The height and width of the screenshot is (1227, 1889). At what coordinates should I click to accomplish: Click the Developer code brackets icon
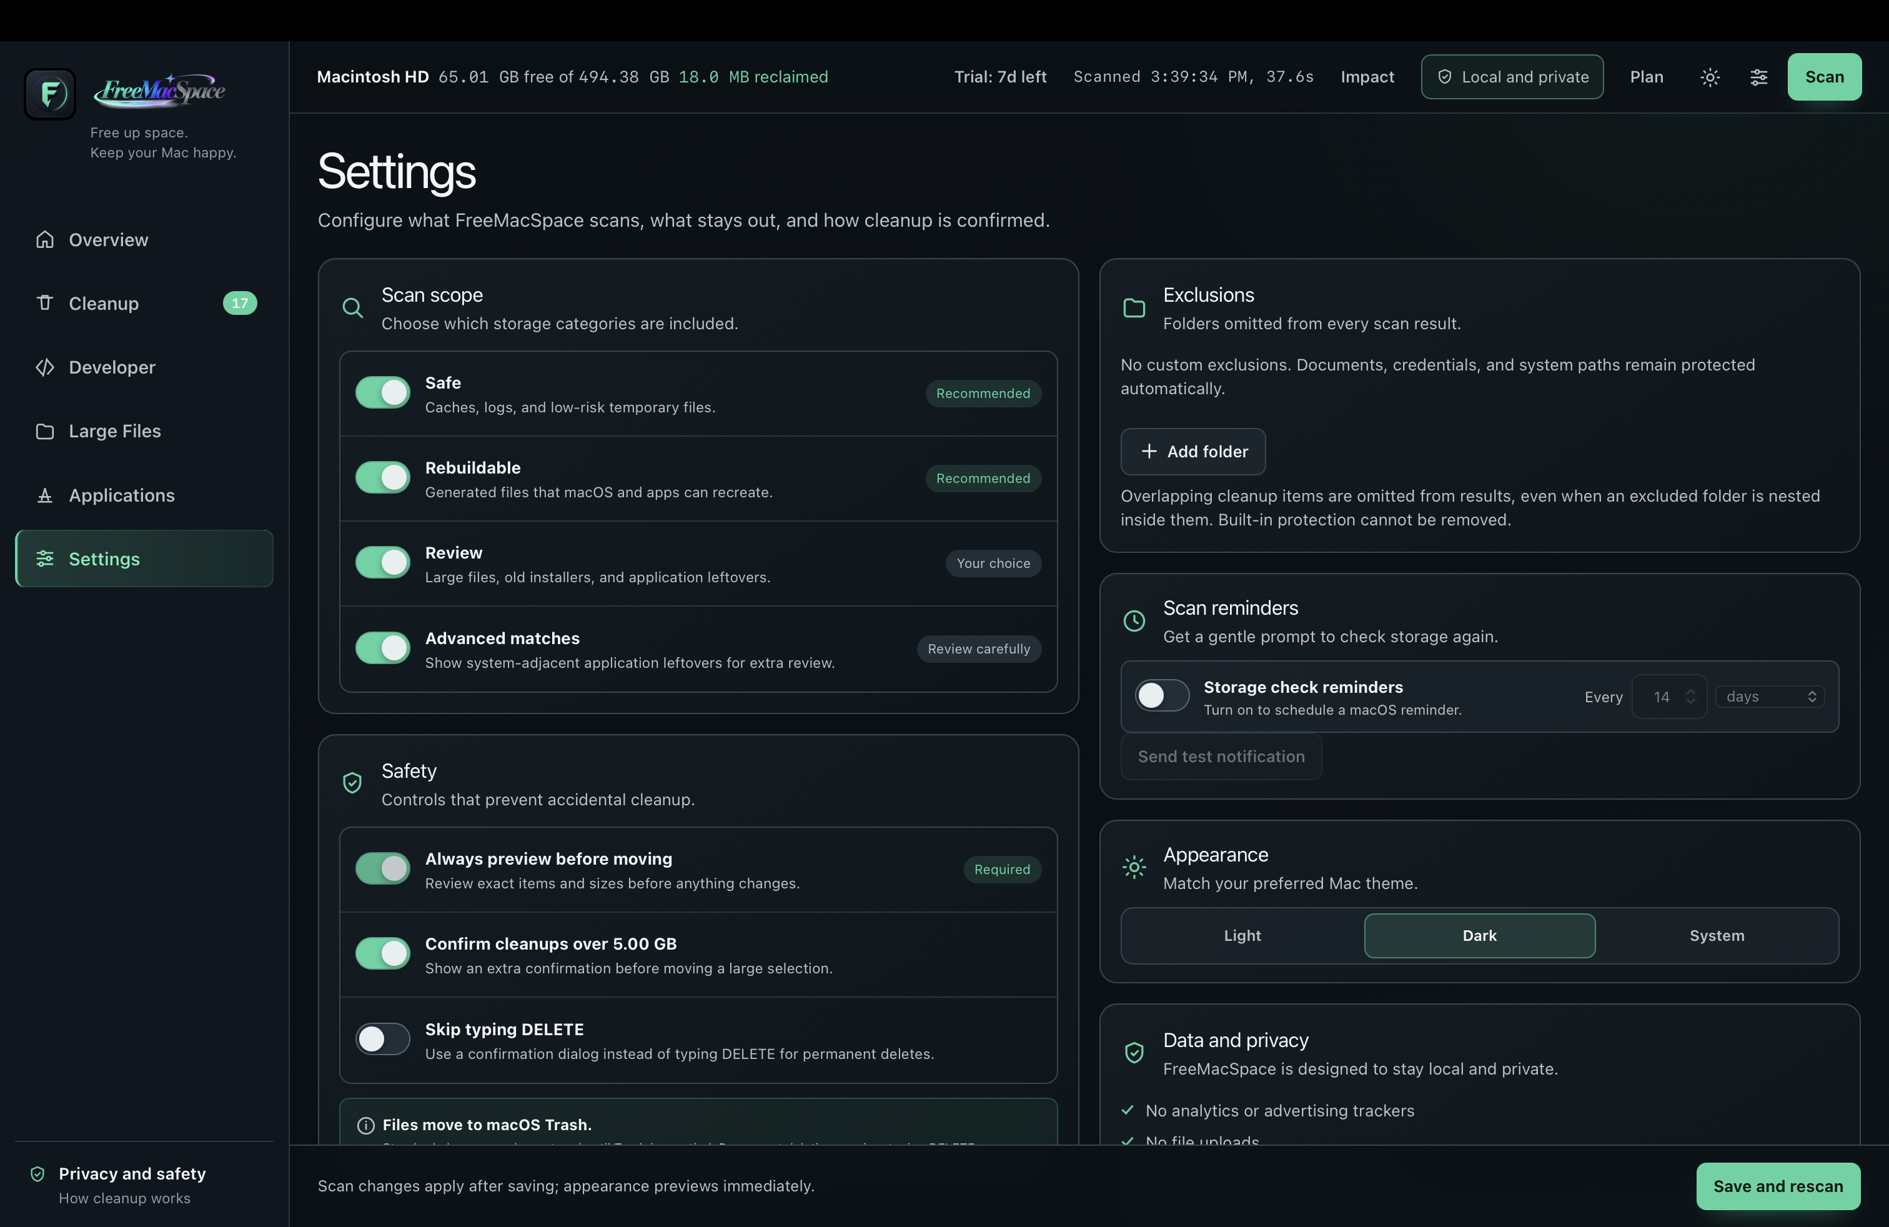click(45, 367)
